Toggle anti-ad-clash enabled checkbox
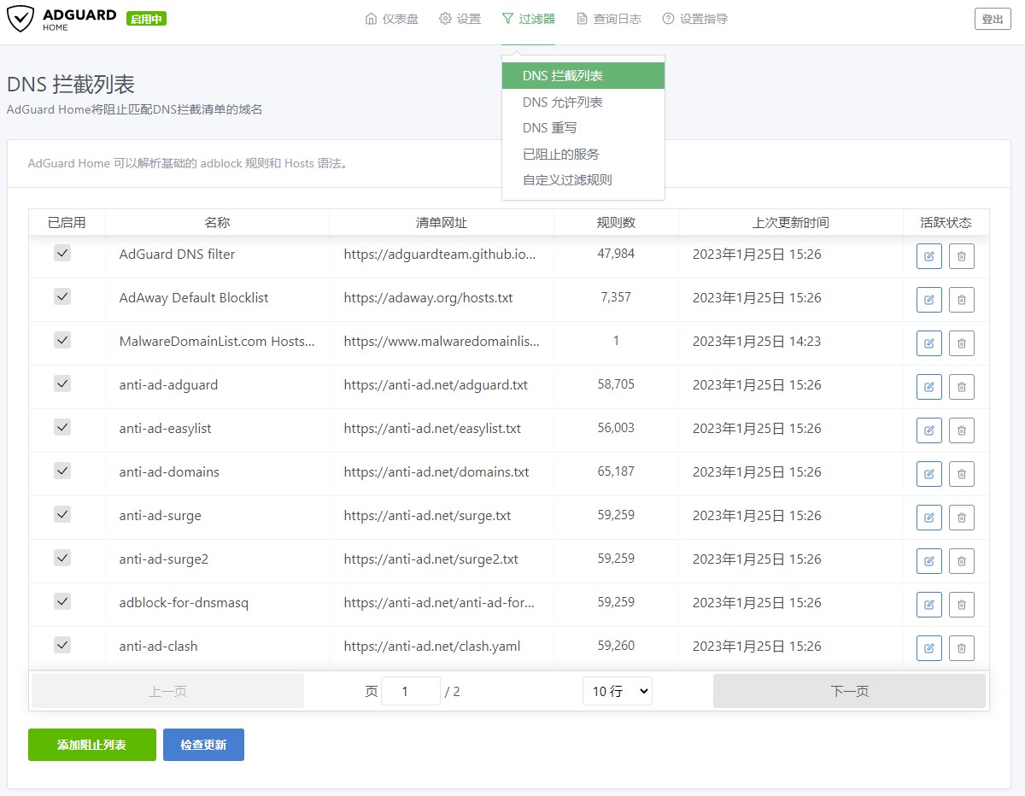The width and height of the screenshot is (1025, 796). coord(62,645)
